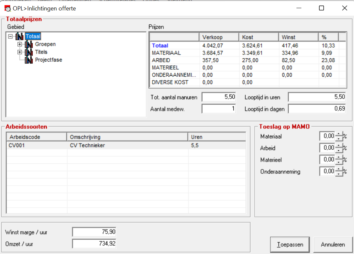Click the CV Technieker description cell
The height and width of the screenshot is (254, 354).
[127, 145]
